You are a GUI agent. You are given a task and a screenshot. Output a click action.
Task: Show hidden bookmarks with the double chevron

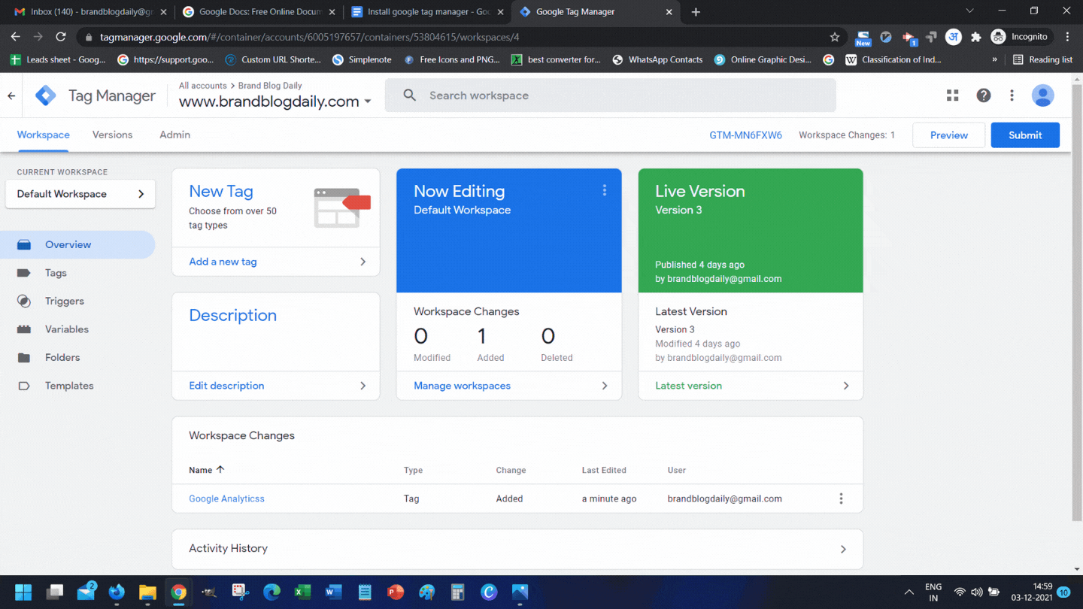pos(995,59)
